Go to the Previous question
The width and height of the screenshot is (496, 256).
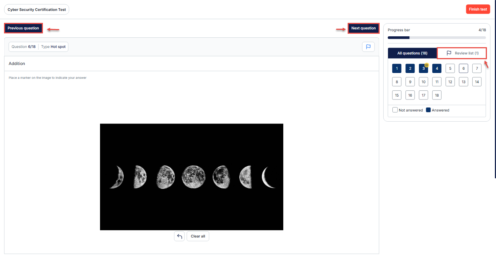tap(23, 28)
